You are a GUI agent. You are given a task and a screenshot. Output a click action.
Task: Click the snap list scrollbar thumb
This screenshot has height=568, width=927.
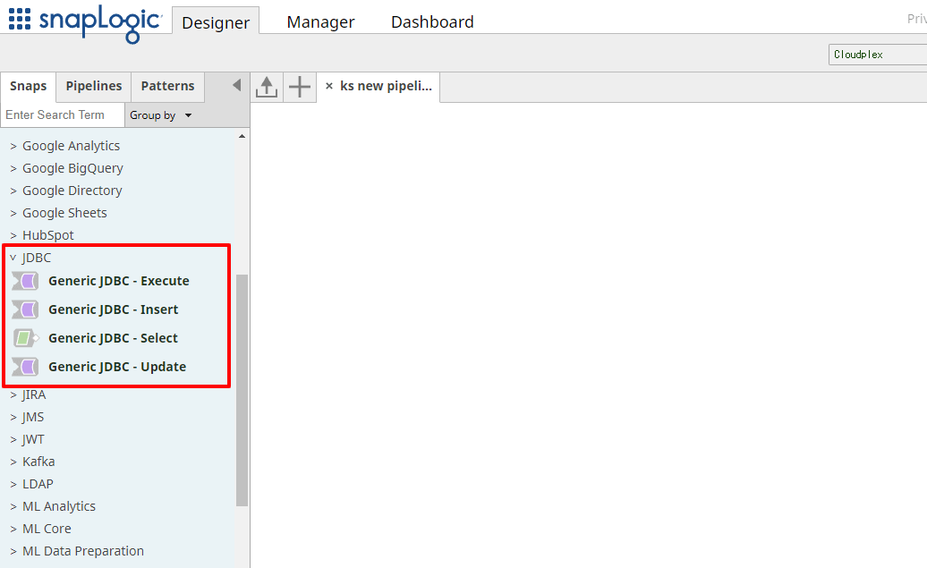click(x=242, y=390)
